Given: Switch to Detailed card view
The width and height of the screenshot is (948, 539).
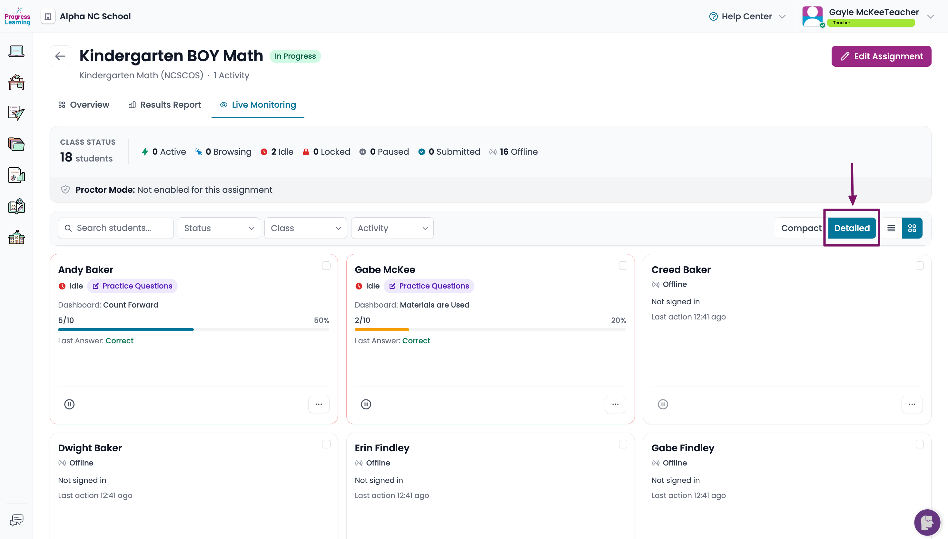Looking at the screenshot, I should pyautogui.click(x=852, y=228).
